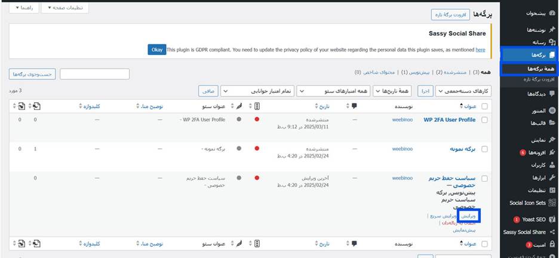Select افزودن برگهٔ تازه submenu in sidebar

[x=539, y=79]
